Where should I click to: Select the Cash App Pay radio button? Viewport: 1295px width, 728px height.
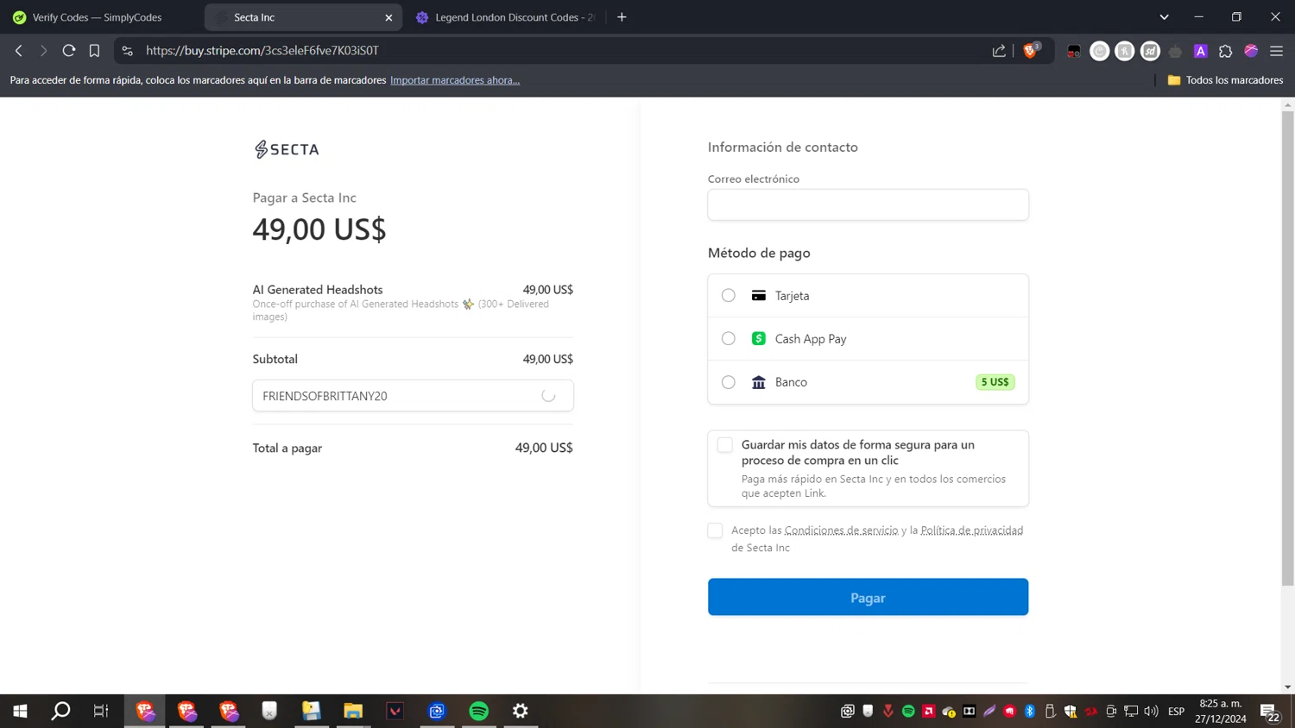point(729,338)
